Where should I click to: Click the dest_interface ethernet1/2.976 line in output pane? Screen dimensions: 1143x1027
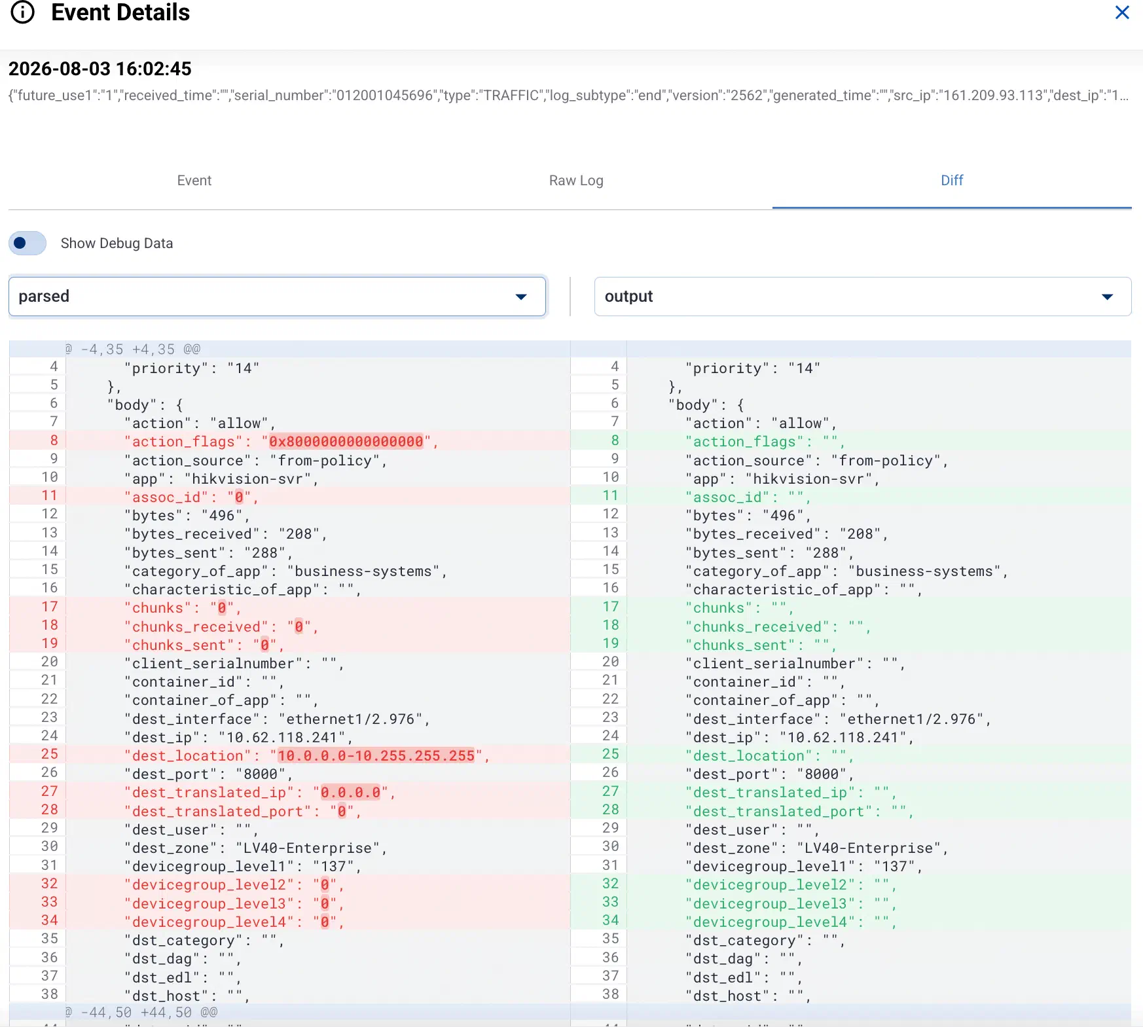[x=851, y=719]
